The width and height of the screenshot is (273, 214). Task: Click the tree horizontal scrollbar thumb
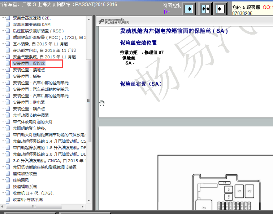[34, 206]
